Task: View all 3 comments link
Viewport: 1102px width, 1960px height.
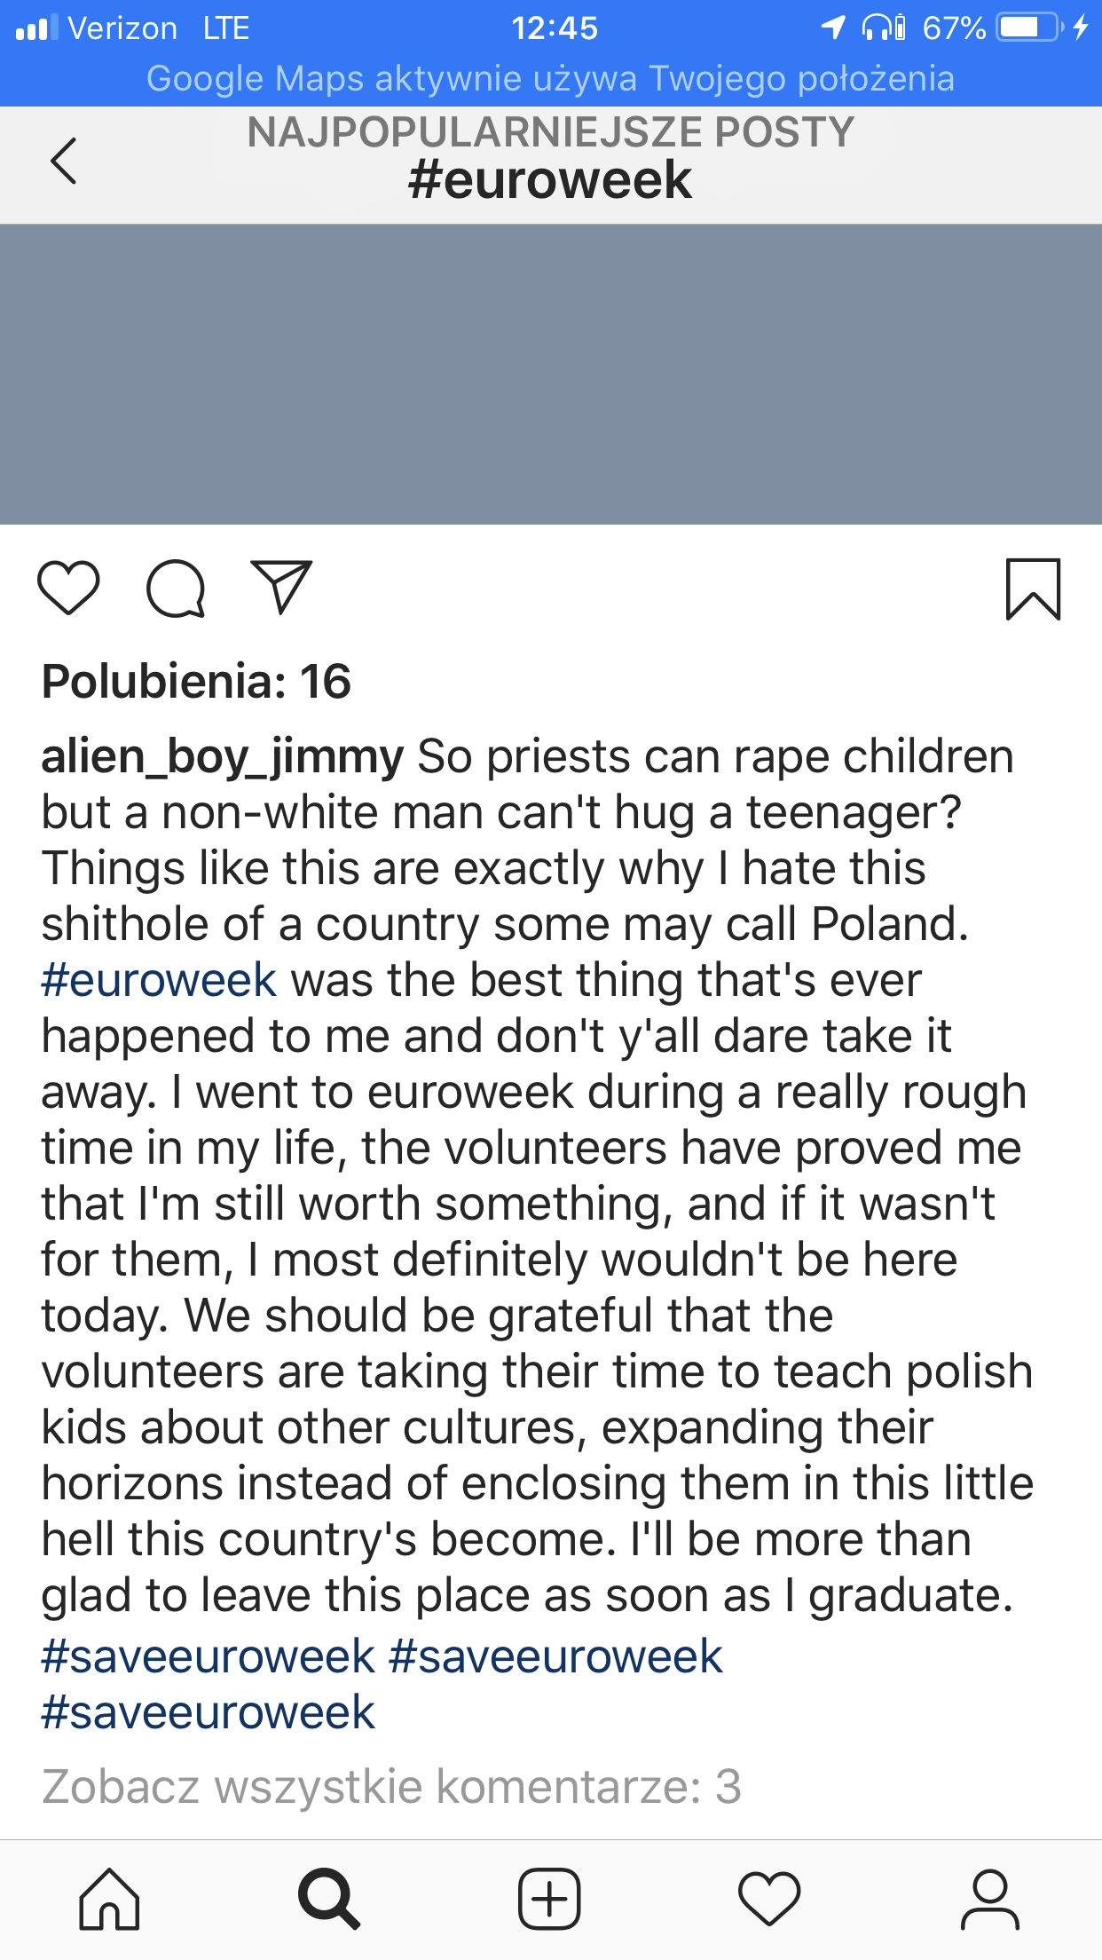Action: (391, 1786)
